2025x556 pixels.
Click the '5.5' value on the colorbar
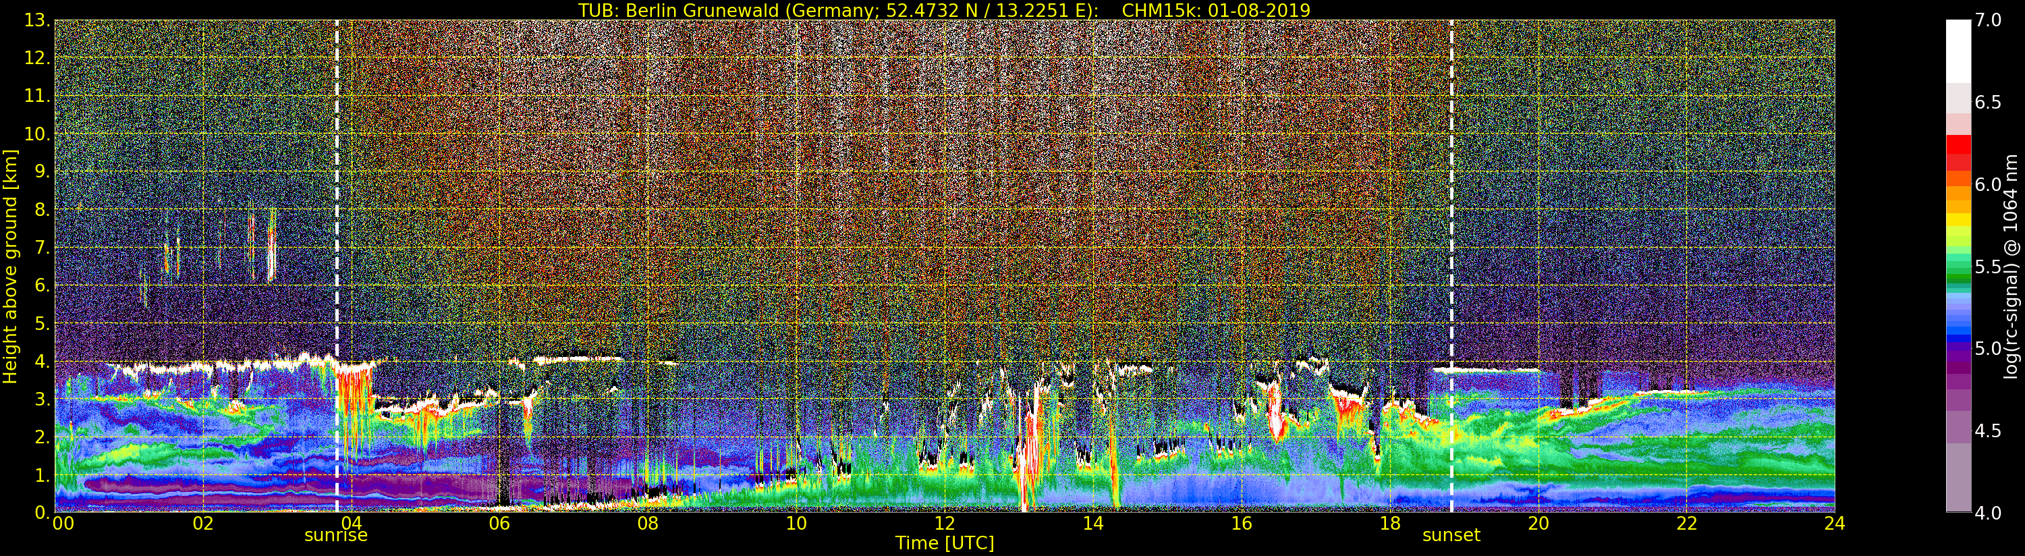(x=1988, y=267)
